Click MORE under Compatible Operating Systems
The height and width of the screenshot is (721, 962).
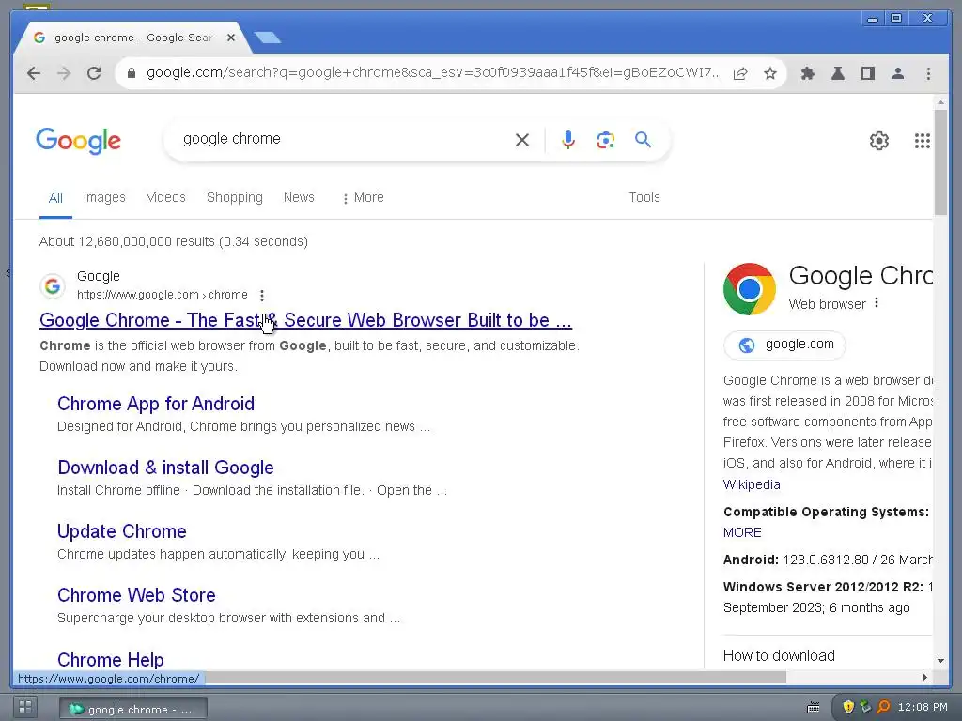click(742, 532)
